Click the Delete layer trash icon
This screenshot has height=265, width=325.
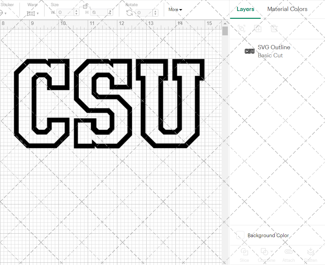tap(274, 29)
